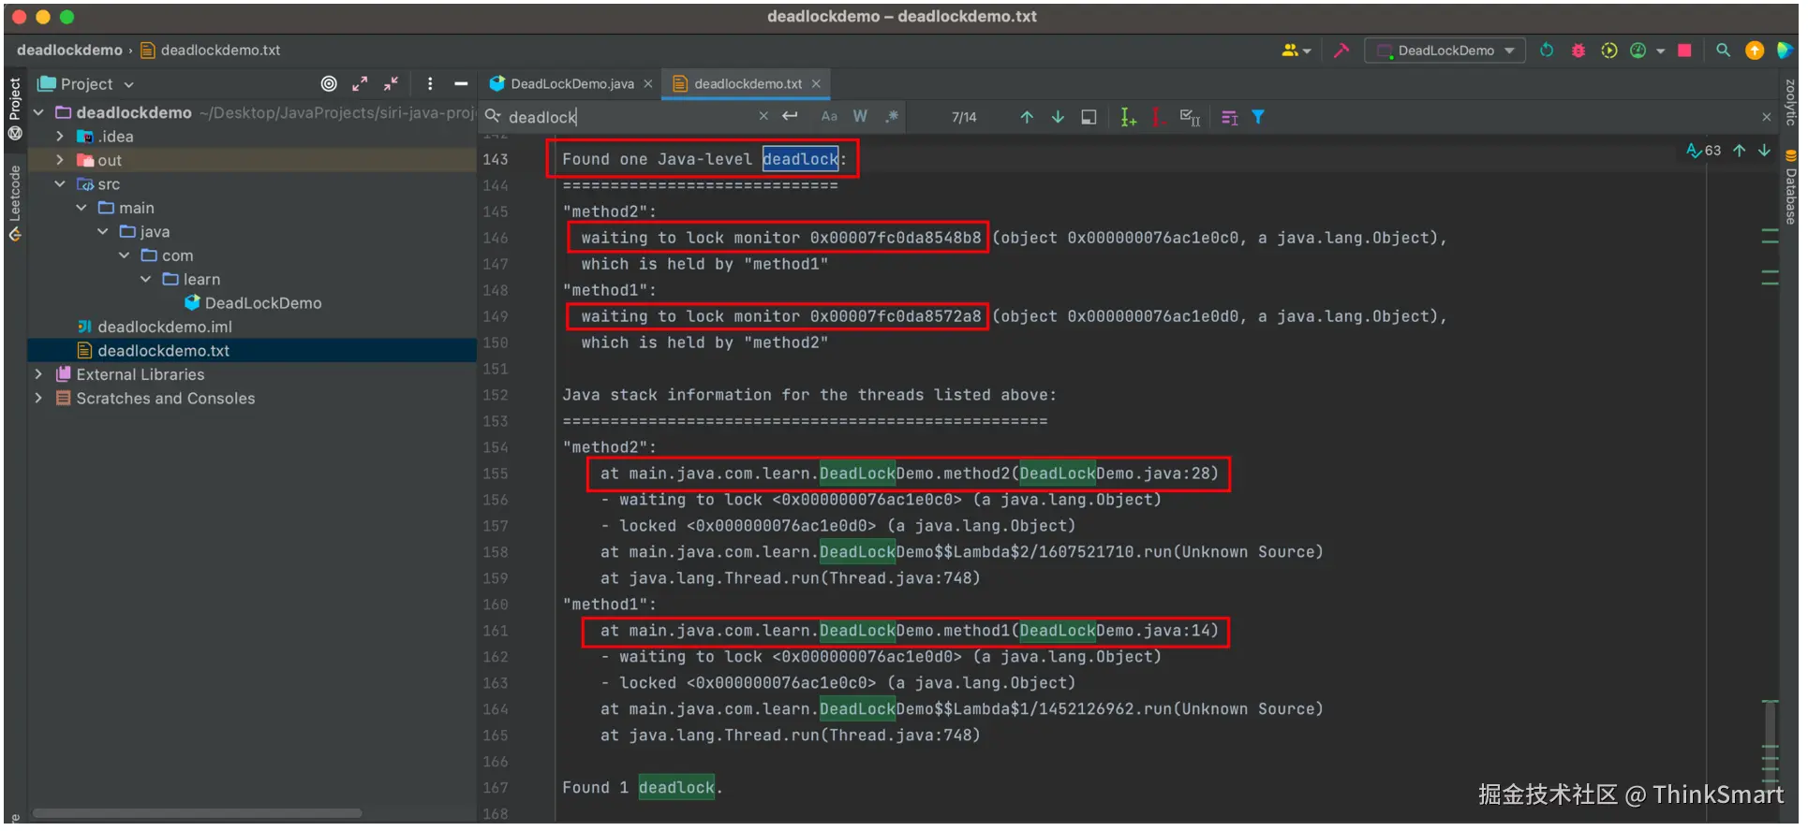This screenshot has width=1808, height=831.
Task: Open the DeadLockDemo run configuration dropdown
Action: 1445,51
